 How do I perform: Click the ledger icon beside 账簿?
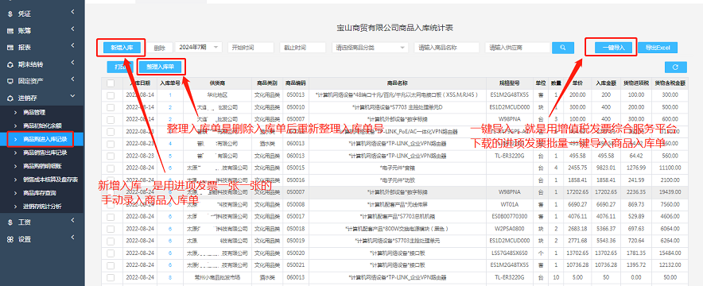click(x=10, y=31)
